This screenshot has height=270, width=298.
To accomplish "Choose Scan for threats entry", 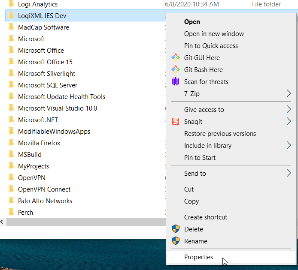I will [x=231, y=82].
